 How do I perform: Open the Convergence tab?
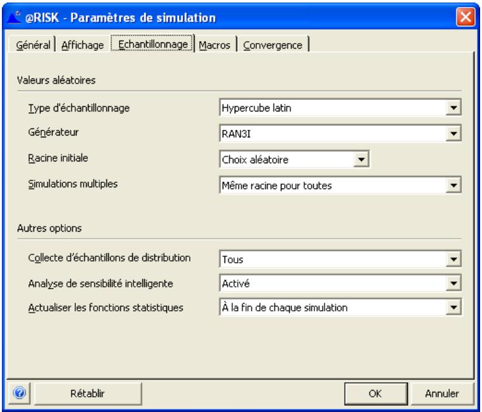click(x=273, y=44)
